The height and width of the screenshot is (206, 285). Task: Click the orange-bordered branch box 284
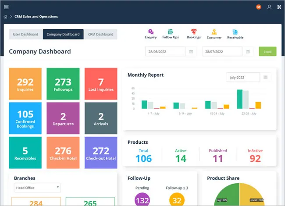point(36,202)
